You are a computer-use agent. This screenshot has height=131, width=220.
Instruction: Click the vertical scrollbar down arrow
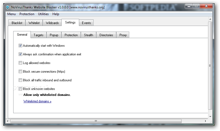pos(210,117)
